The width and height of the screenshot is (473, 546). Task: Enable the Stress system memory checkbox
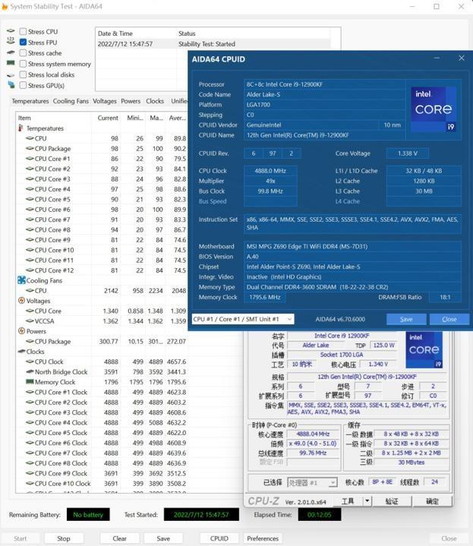(23, 65)
